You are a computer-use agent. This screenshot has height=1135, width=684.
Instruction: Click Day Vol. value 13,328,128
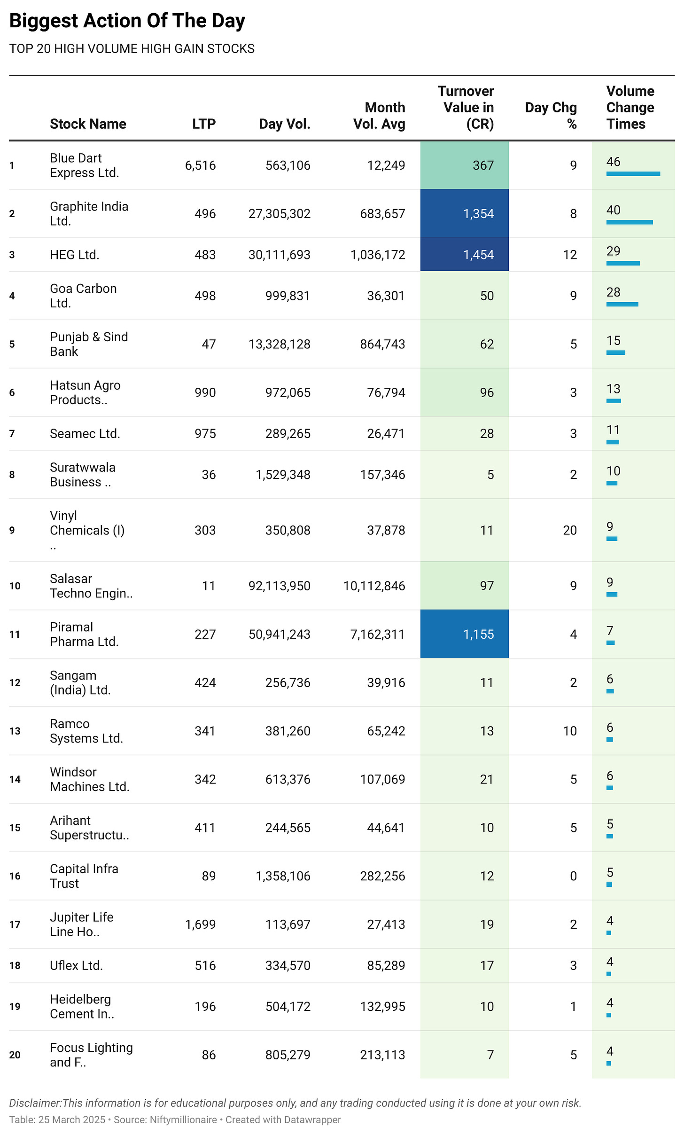pos(280,344)
